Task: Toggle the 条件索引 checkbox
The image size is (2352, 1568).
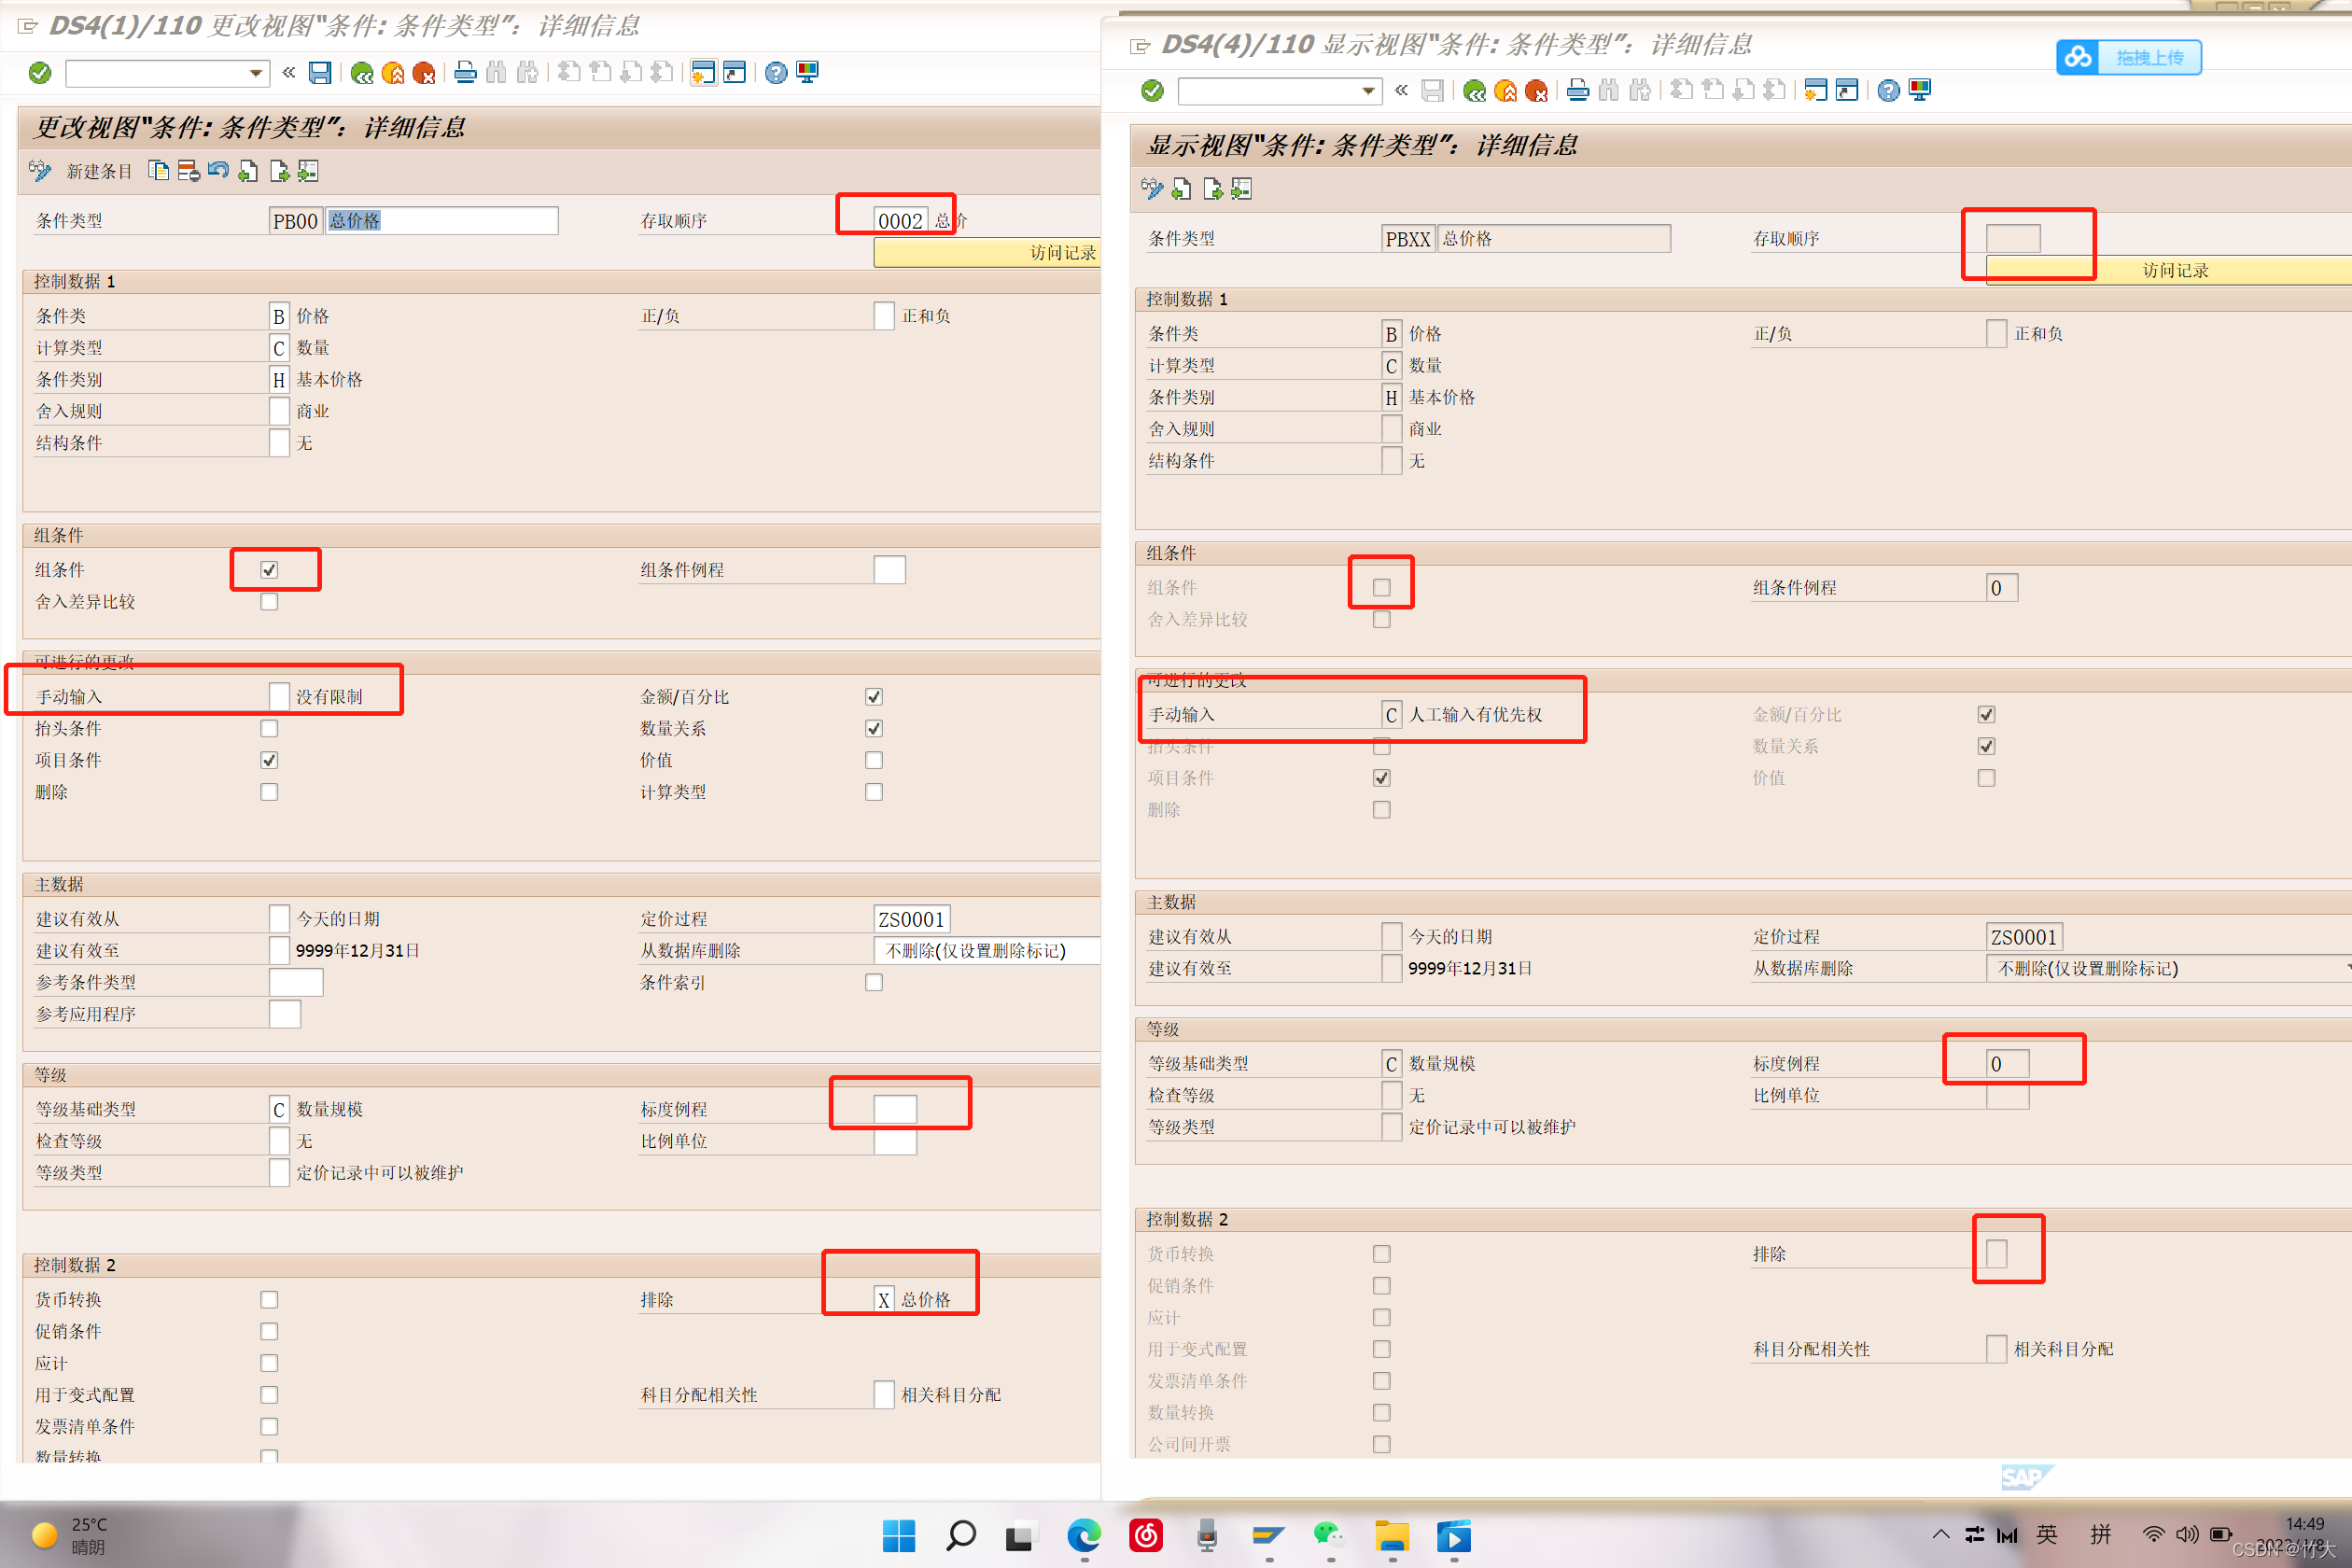Action: point(874,982)
